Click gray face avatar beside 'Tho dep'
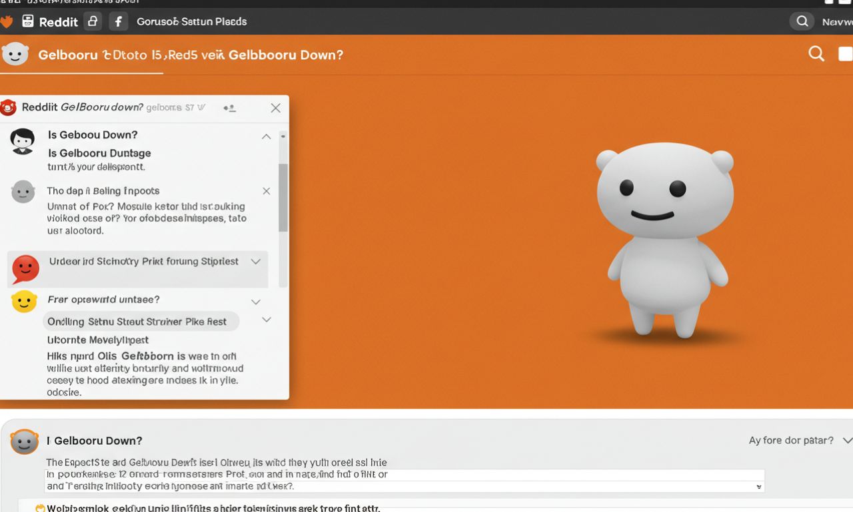Screen dimensions: 853x512 (23, 192)
